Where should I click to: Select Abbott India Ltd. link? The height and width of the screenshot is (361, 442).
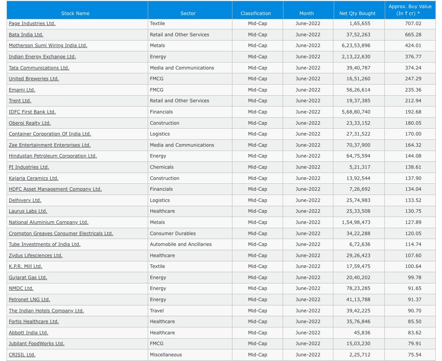(x=29, y=333)
